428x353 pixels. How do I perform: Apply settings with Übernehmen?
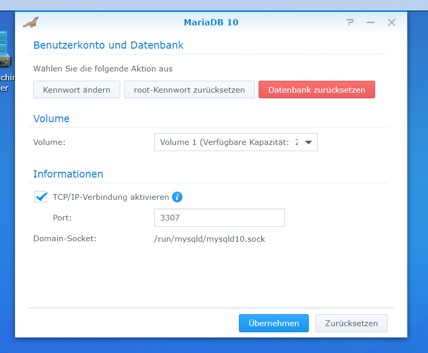coord(274,323)
